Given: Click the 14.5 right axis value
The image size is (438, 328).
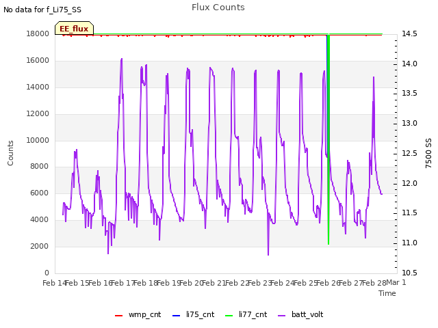Looking at the screenshot, I should pyautogui.click(x=409, y=33).
